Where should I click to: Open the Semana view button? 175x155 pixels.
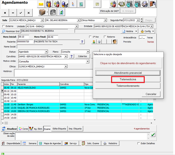[30, 143]
